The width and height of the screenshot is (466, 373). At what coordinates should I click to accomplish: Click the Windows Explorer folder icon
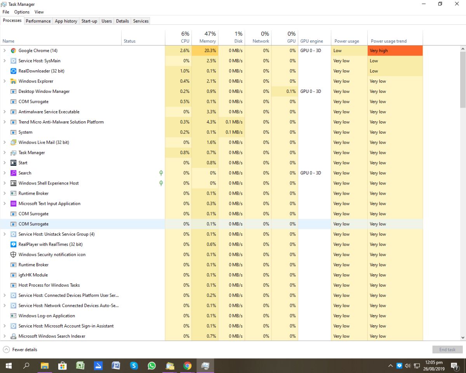pos(13,81)
